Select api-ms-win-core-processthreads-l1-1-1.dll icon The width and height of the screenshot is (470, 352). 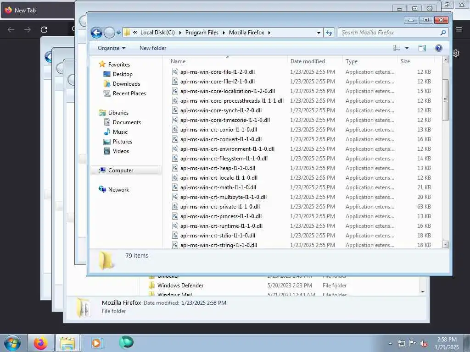175,100
